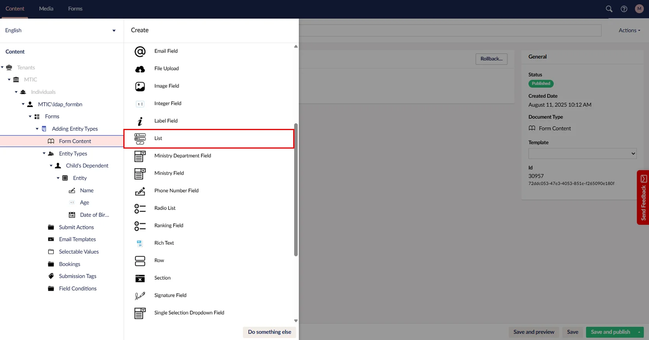Viewport: 649px width, 340px height.
Task: Click the Signature Field pen icon
Action: (x=140, y=296)
